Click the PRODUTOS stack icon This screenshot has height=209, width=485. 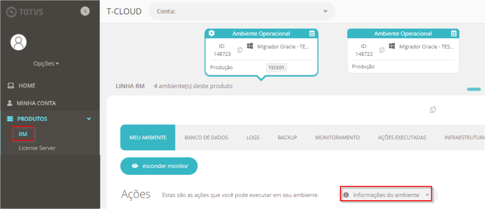click(10, 119)
